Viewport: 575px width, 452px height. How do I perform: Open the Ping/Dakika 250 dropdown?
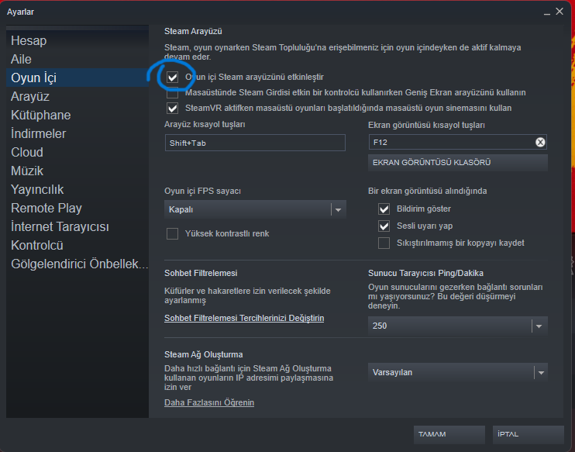coord(458,326)
